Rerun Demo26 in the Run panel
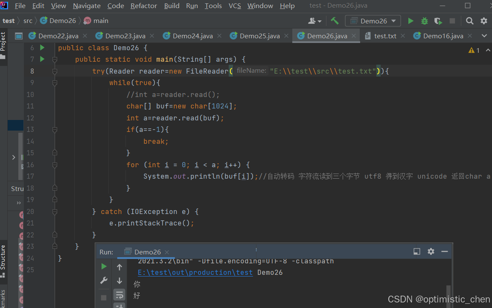Screen dimensions: 492x308 (x=104, y=266)
